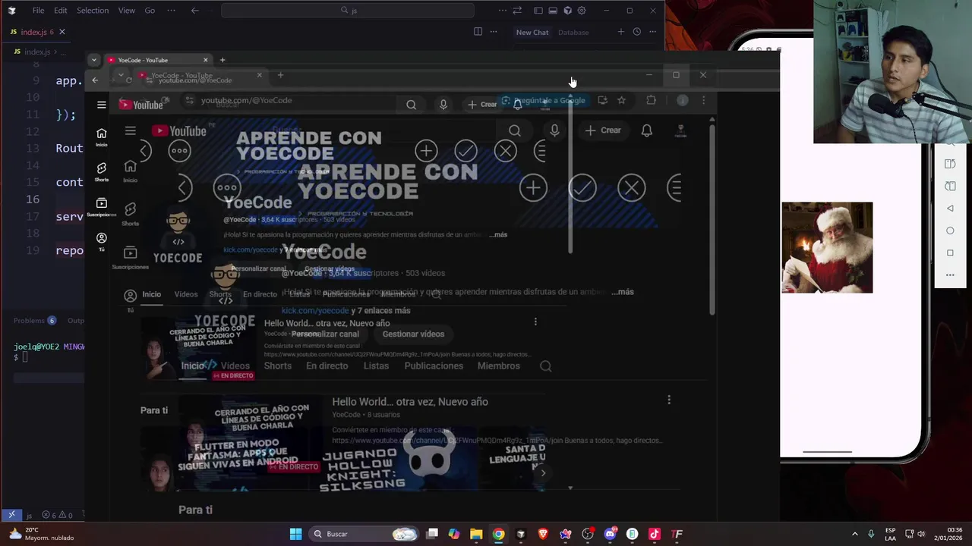
Task: Focus the editor's command search box showing js
Action: point(348,11)
